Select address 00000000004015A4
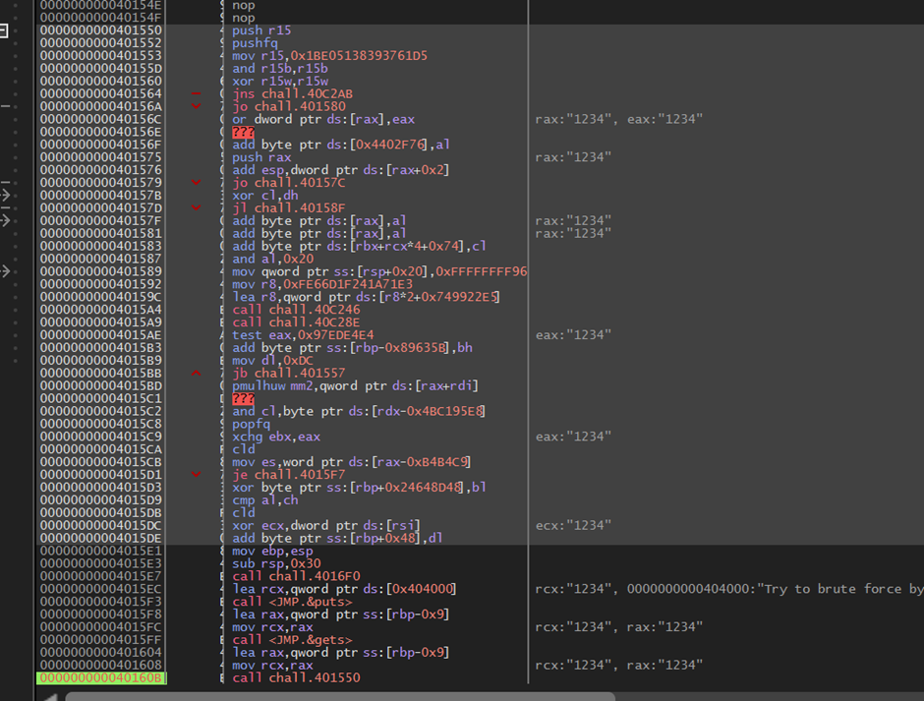Viewport: 924px width, 701px height. [x=101, y=310]
